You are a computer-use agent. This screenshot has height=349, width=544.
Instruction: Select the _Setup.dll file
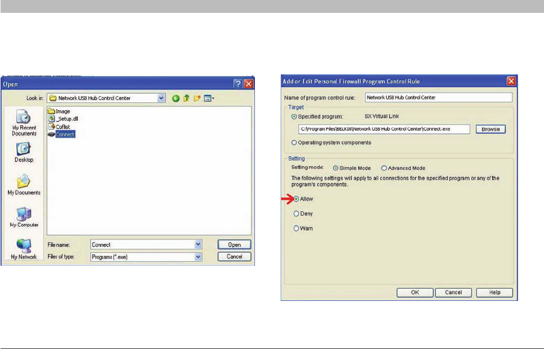[x=63, y=119]
